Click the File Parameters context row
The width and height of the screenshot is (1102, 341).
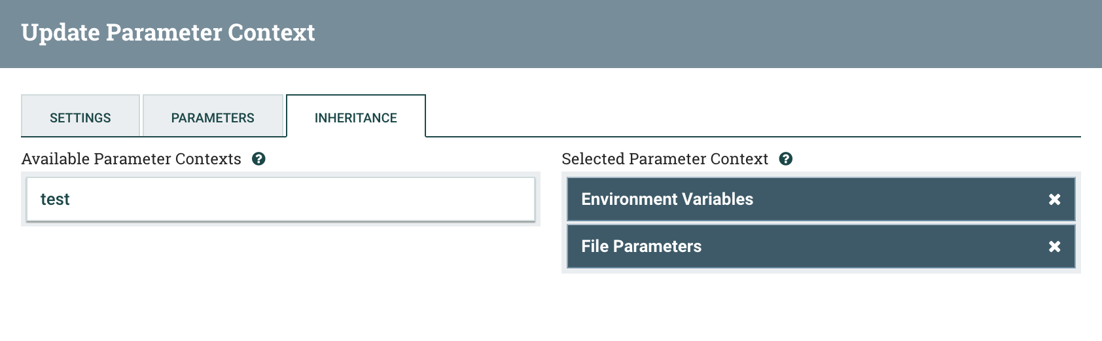point(641,247)
